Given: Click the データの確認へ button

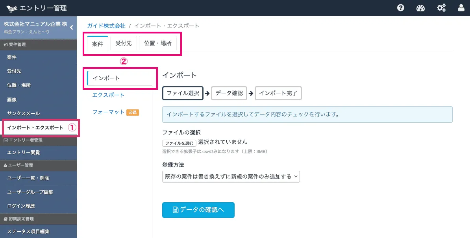Looking at the screenshot, I should (x=198, y=210).
